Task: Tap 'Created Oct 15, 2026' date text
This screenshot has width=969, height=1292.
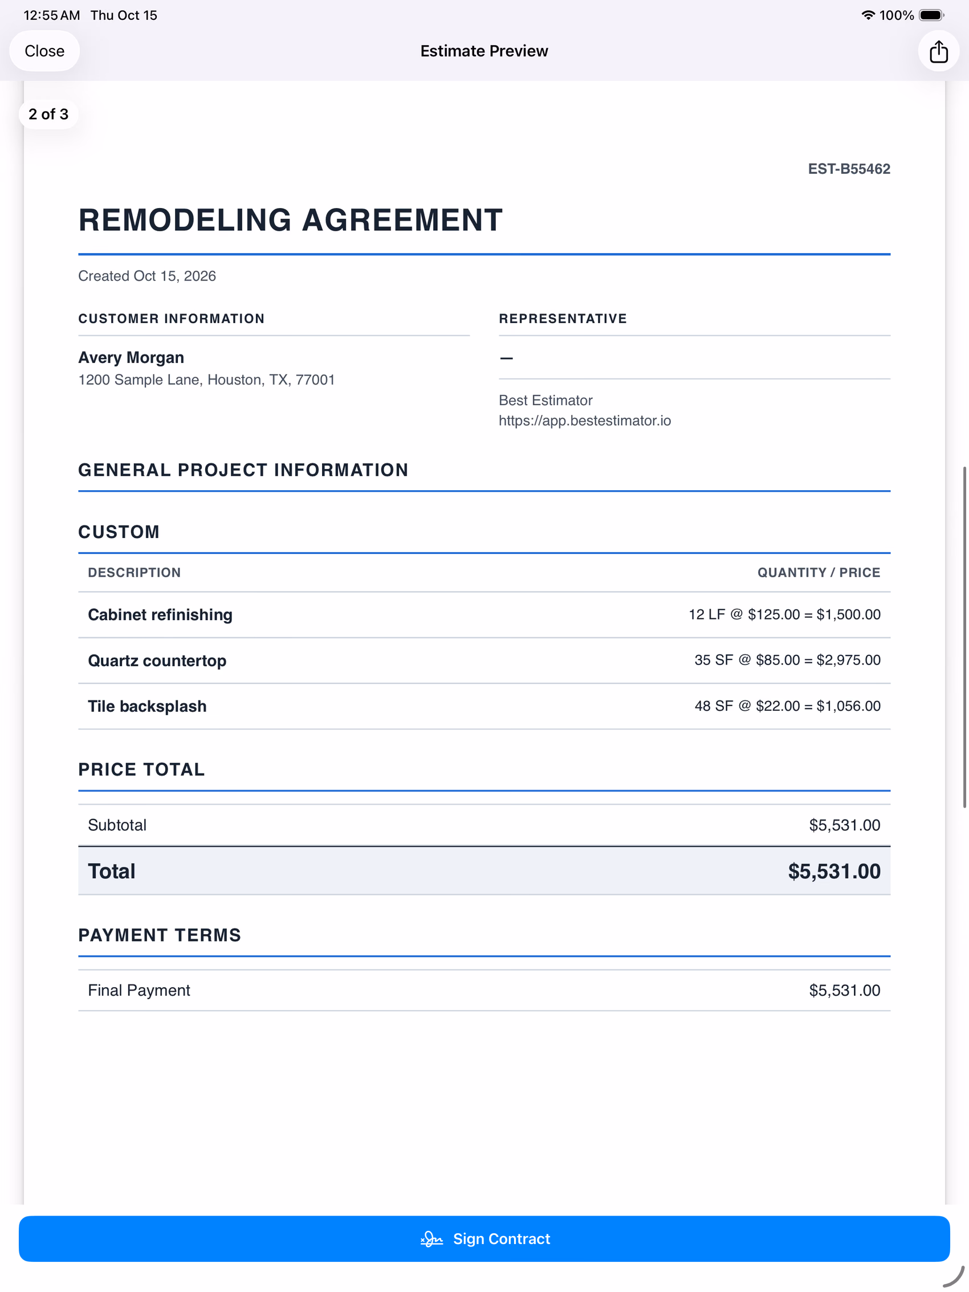Action: pyautogui.click(x=147, y=276)
